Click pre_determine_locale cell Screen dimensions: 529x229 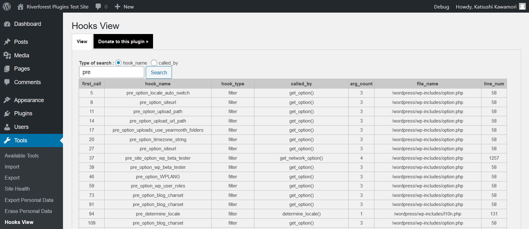pos(158,214)
